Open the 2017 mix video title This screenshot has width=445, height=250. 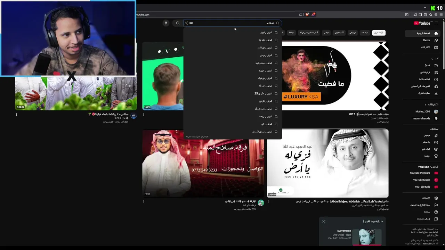369,114
